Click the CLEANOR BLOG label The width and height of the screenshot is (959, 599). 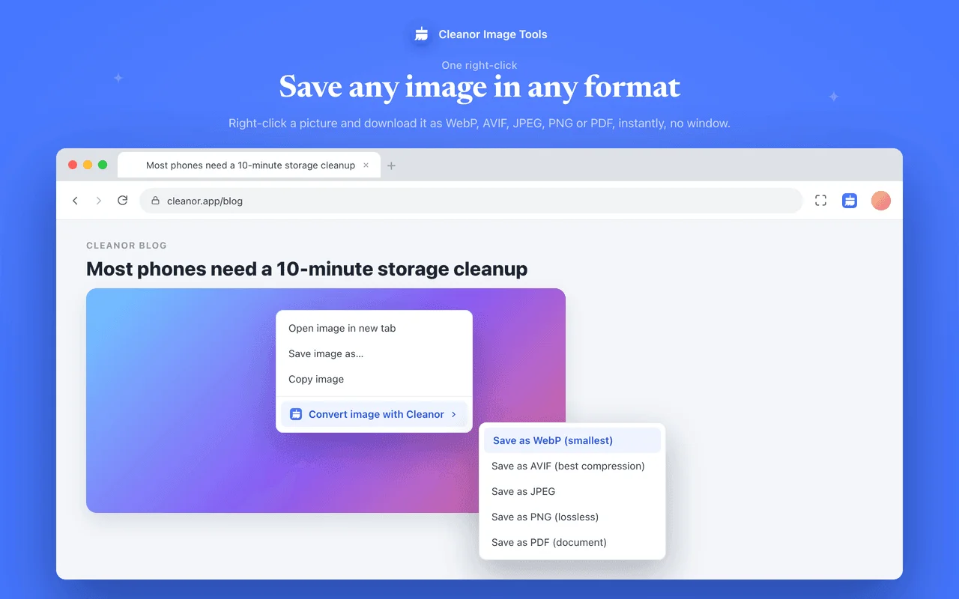click(127, 246)
